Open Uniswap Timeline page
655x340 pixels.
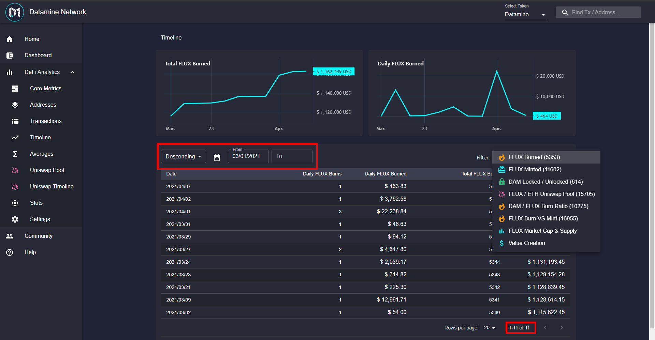pos(41,187)
